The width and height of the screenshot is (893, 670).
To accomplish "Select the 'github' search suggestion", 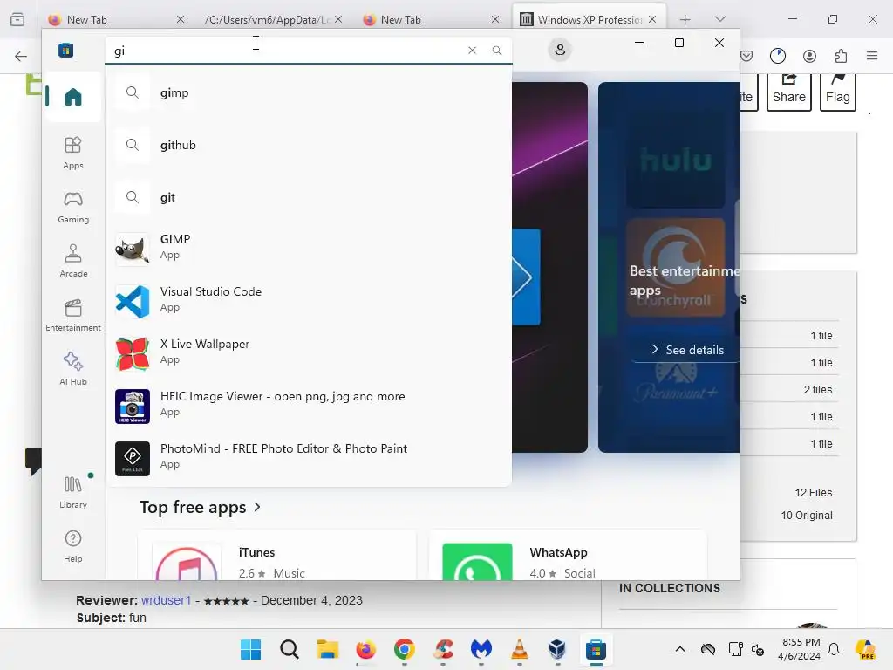I will (x=308, y=146).
